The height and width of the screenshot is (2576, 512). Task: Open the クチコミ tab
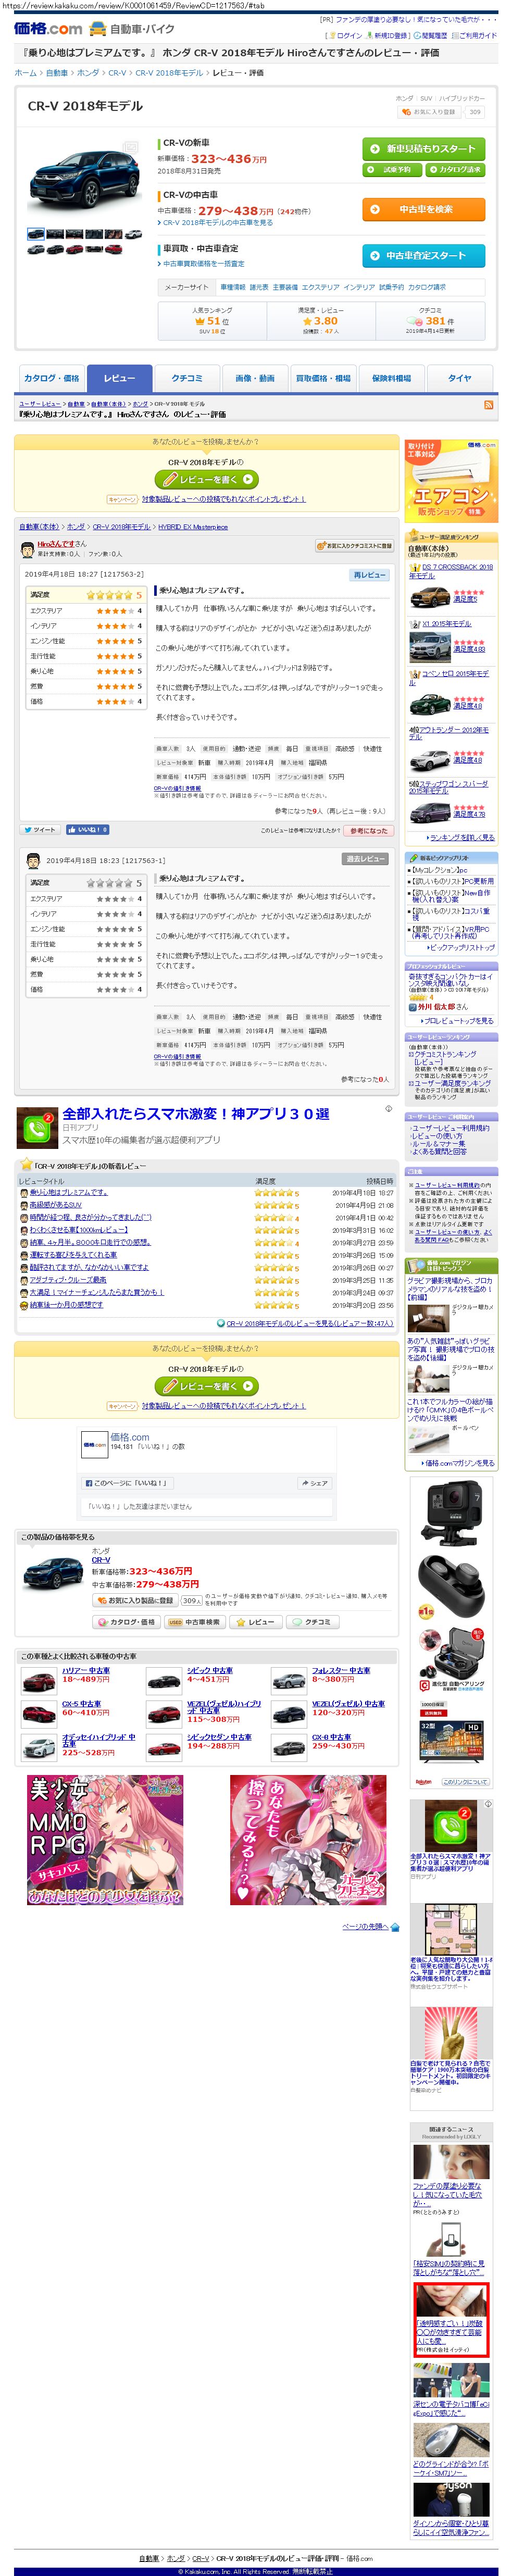186,379
